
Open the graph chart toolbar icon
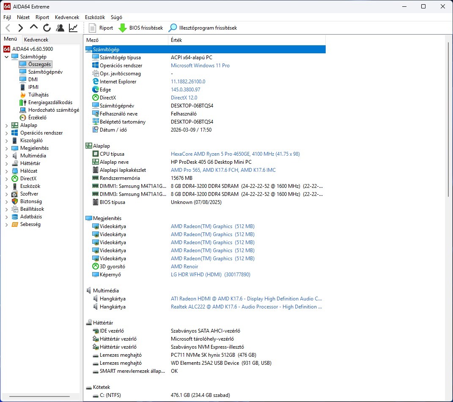(73, 28)
